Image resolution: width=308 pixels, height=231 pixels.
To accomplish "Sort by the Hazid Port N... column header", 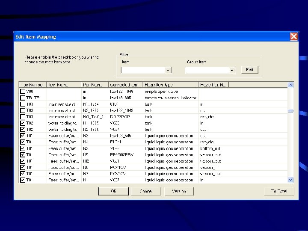I will (x=213, y=85).
